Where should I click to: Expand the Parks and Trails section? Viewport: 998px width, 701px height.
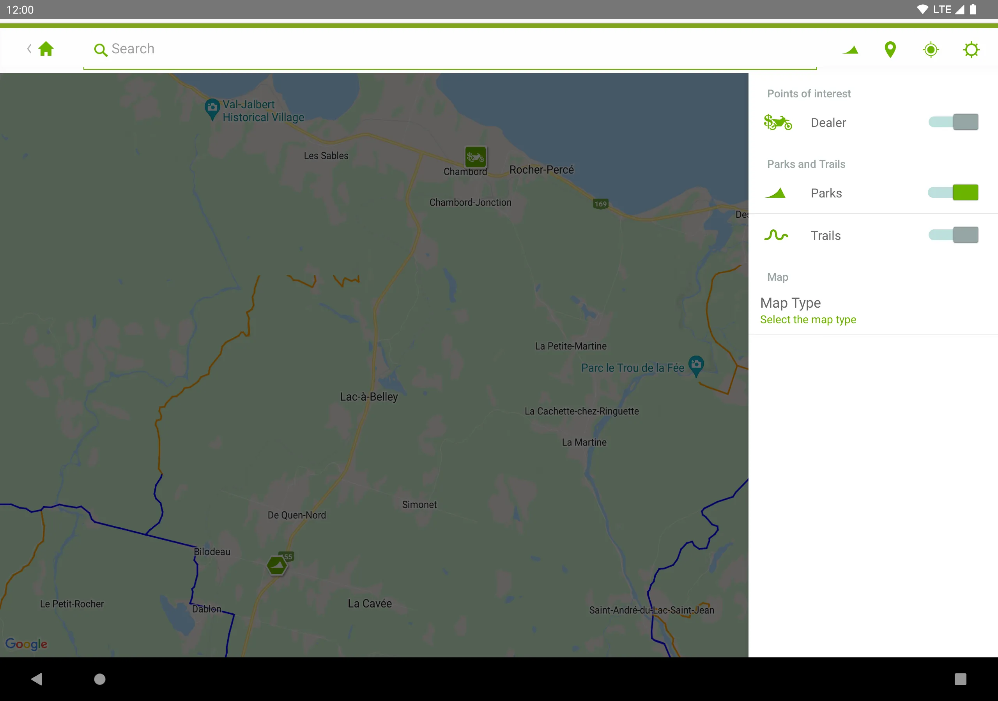(807, 163)
